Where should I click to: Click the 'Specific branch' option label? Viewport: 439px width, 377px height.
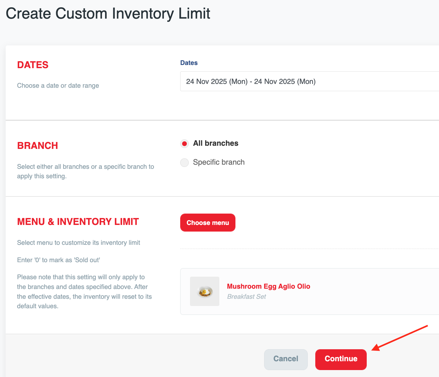tap(219, 162)
